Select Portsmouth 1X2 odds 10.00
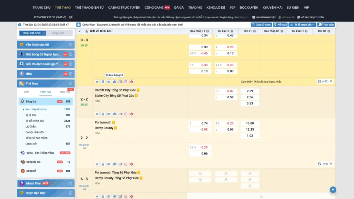This screenshot has width=354, height=199. (250, 123)
